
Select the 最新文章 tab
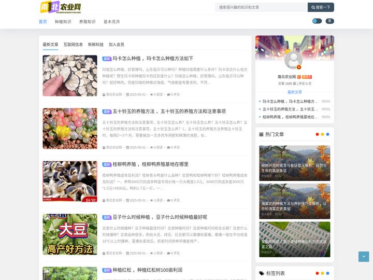click(50, 45)
